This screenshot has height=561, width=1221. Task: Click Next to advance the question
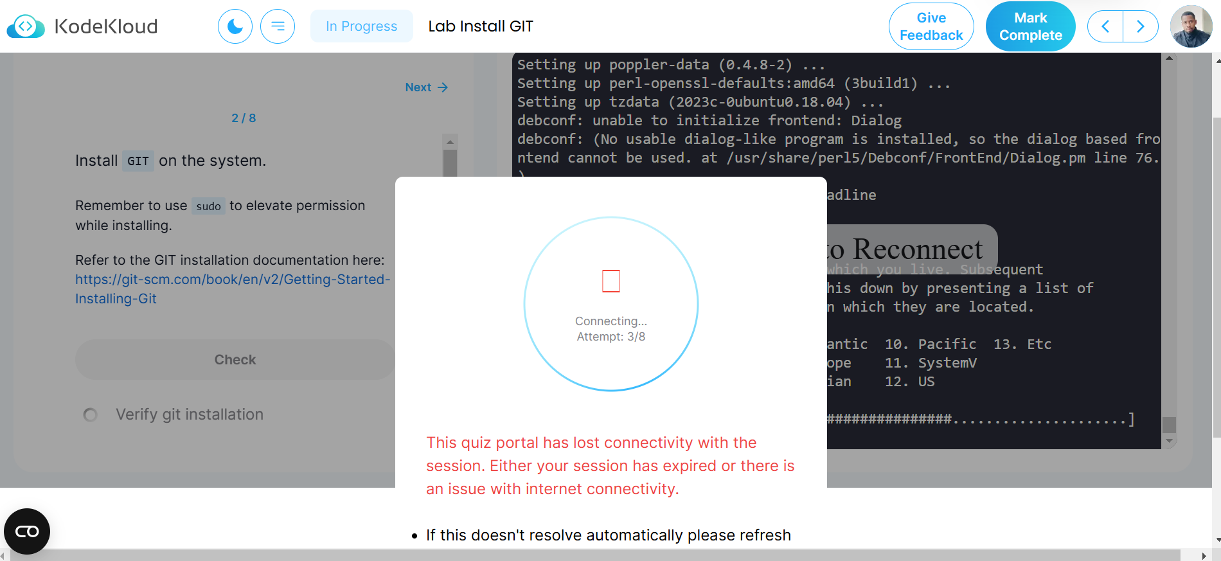pos(427,87)
